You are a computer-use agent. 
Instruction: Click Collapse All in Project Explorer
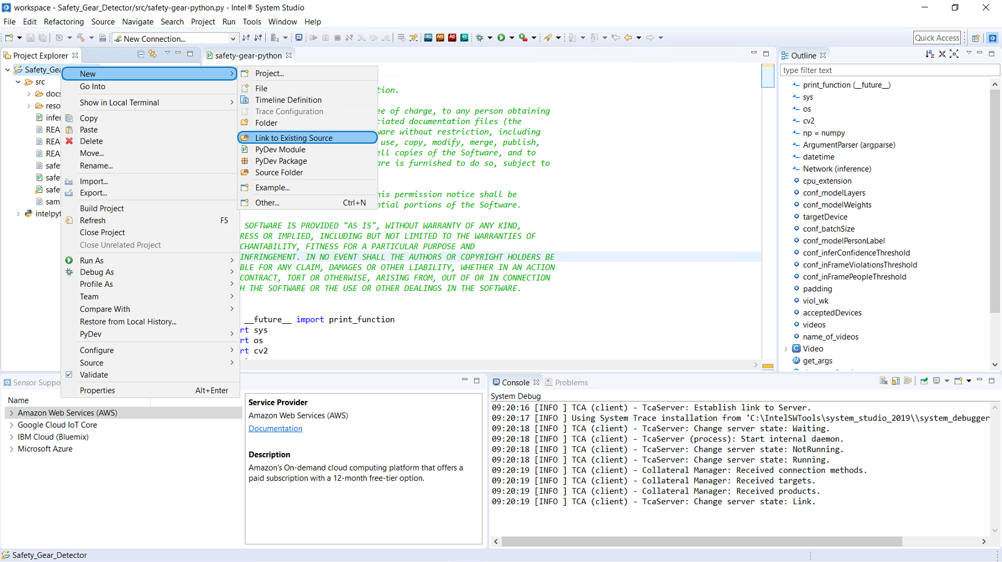(140, 54)
